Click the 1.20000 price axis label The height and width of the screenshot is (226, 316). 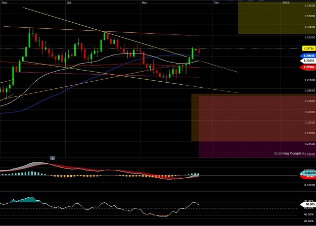(x=310, y=154)
